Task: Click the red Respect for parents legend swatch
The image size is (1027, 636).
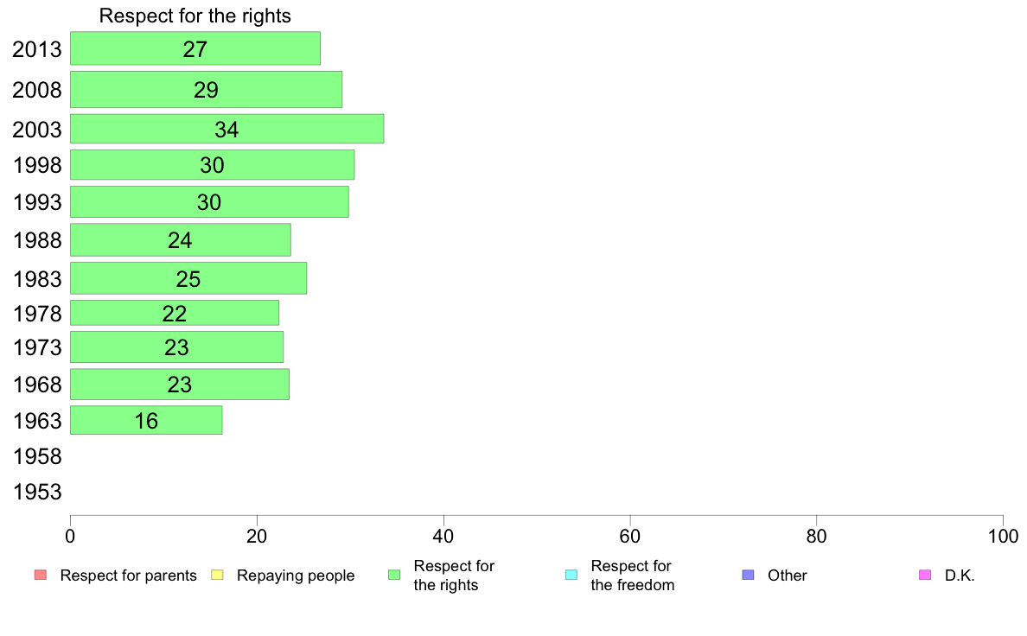Action: 41,576
